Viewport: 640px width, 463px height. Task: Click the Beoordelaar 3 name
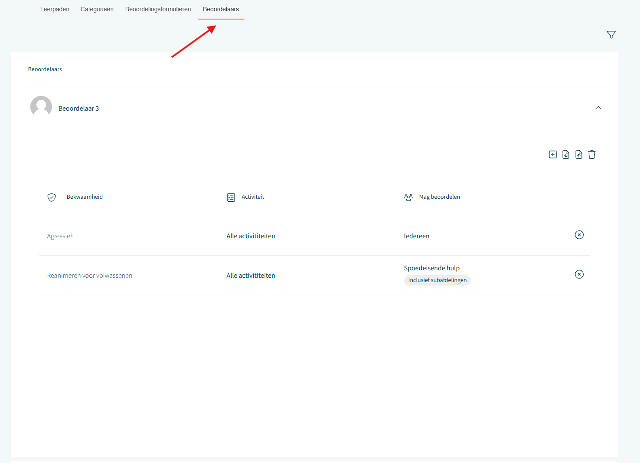point(78,108)
